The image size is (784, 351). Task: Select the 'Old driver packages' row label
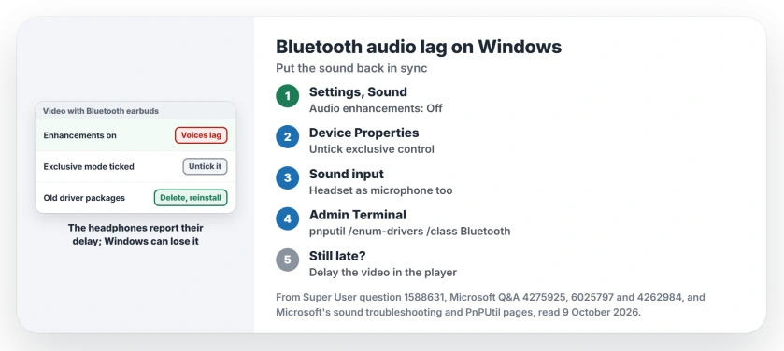(84, 198)
